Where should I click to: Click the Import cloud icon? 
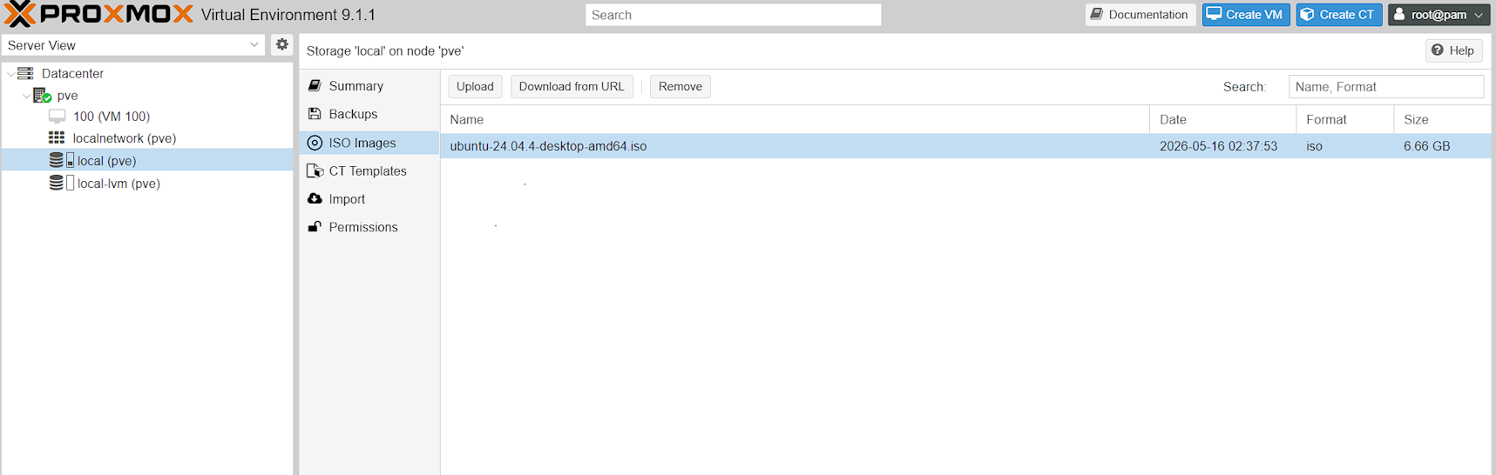coord(315,198)
